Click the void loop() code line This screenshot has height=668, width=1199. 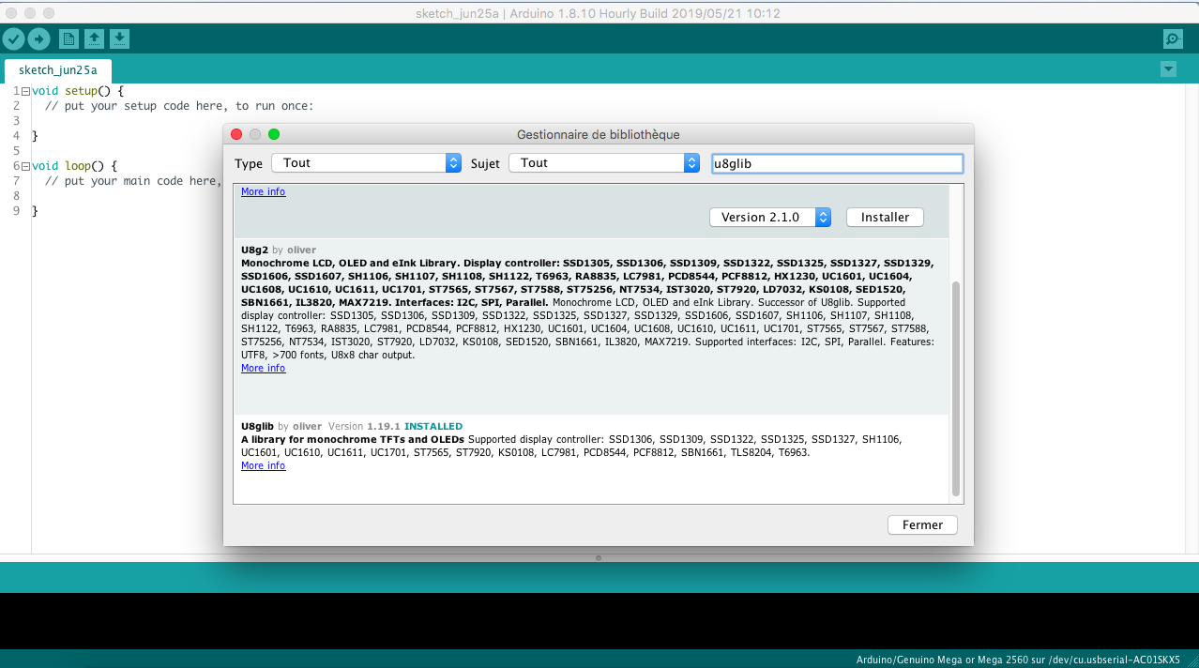click(74, 166)
